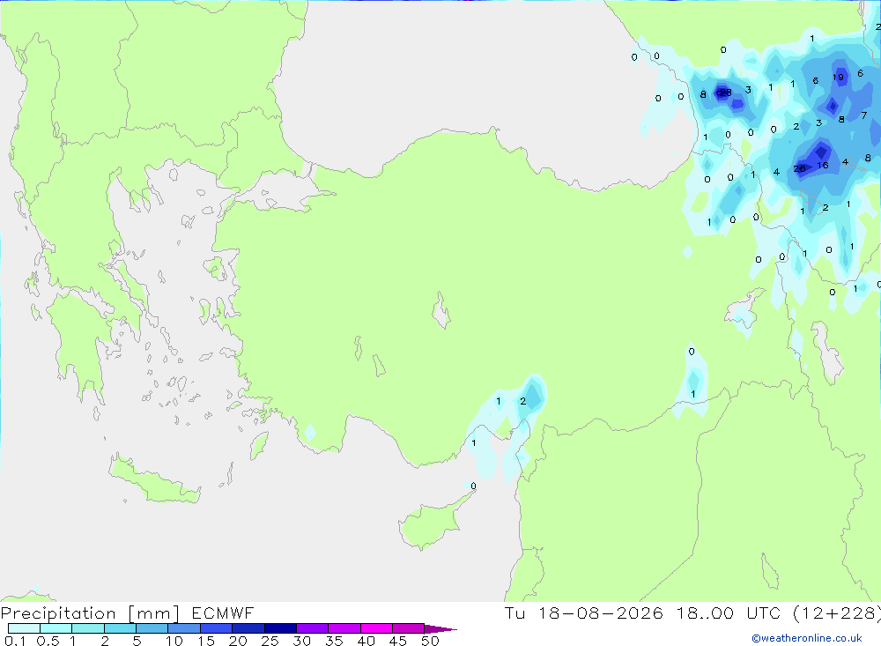881x646 pixels.
Task: Click the '16' precipitation value on map
Action: coord(823,166)
